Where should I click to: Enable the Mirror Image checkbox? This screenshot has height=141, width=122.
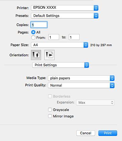[50, 116]
